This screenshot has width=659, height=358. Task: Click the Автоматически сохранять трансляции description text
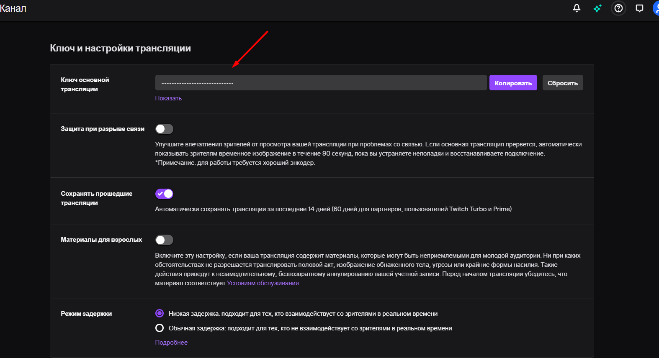point(333,209)
